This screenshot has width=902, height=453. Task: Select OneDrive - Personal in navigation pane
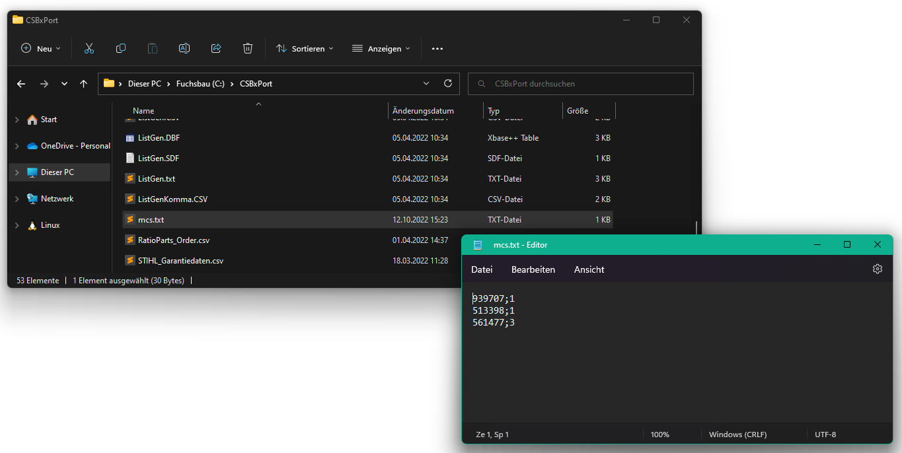coord(75,146)
